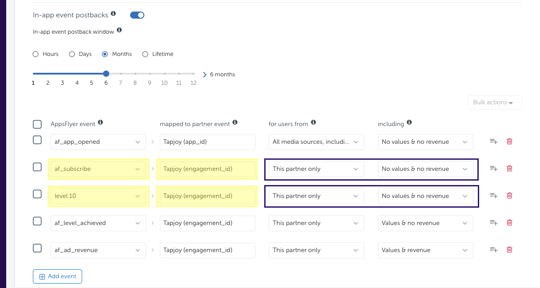The height and width of the screenshot is (288, 540).
Task: Click info icon beside 'for users from'
Action: [314, 122]
